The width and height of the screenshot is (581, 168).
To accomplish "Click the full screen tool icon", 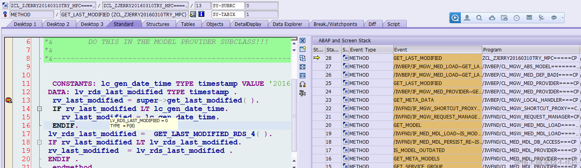I will pos(303,67).
